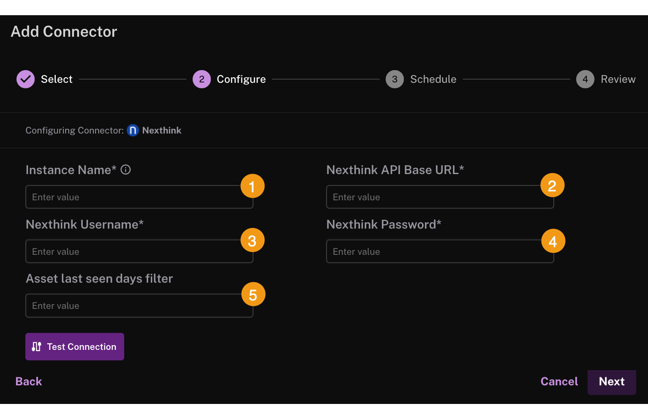
Task: Click the Instance Name info icon
Action: pos(126,170)
